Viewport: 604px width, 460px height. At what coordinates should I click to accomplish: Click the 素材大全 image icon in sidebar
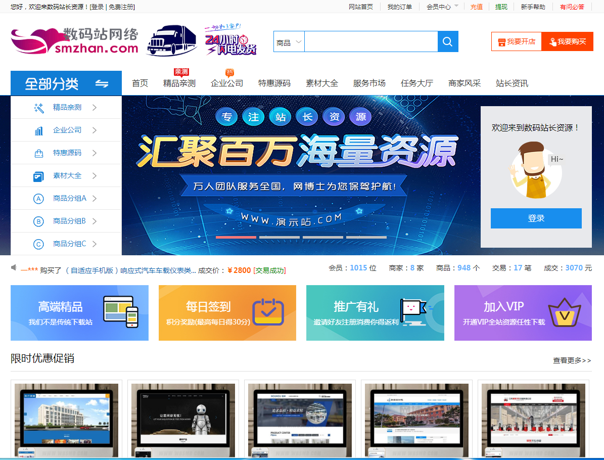click(38, 176)
